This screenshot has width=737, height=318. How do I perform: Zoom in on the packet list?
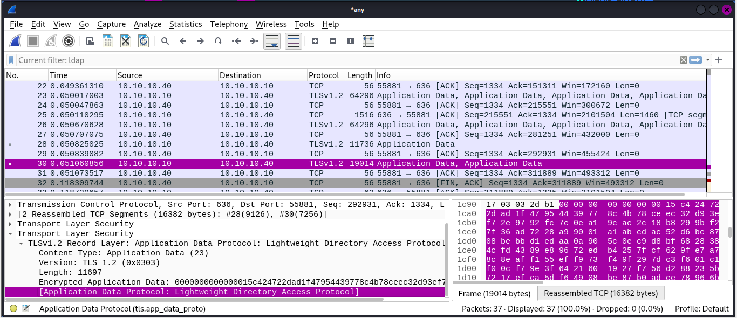point(315,41)
